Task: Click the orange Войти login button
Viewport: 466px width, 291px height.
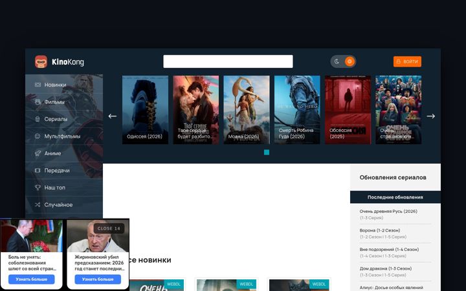Action: pos(407,61)
